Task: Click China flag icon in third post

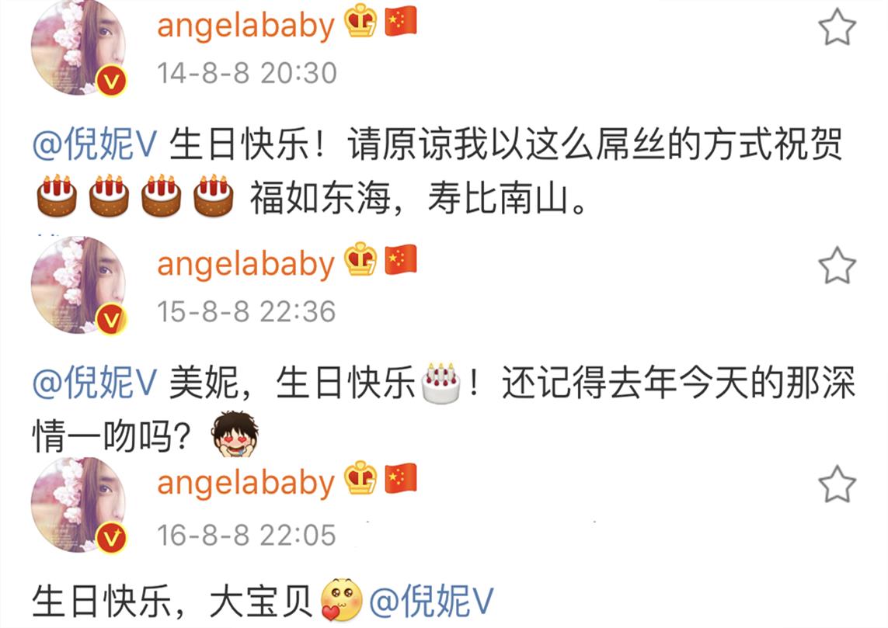Action: click(x=401, y=479)
